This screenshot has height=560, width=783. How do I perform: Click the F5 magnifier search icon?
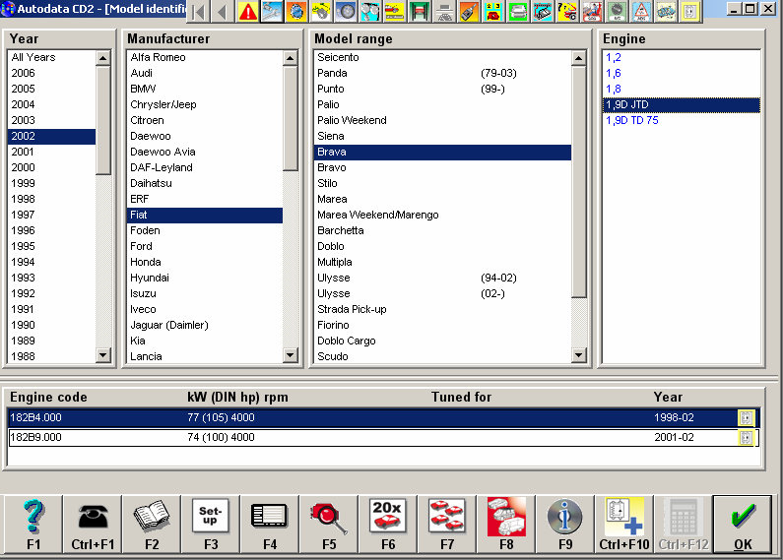coord(329,523)
